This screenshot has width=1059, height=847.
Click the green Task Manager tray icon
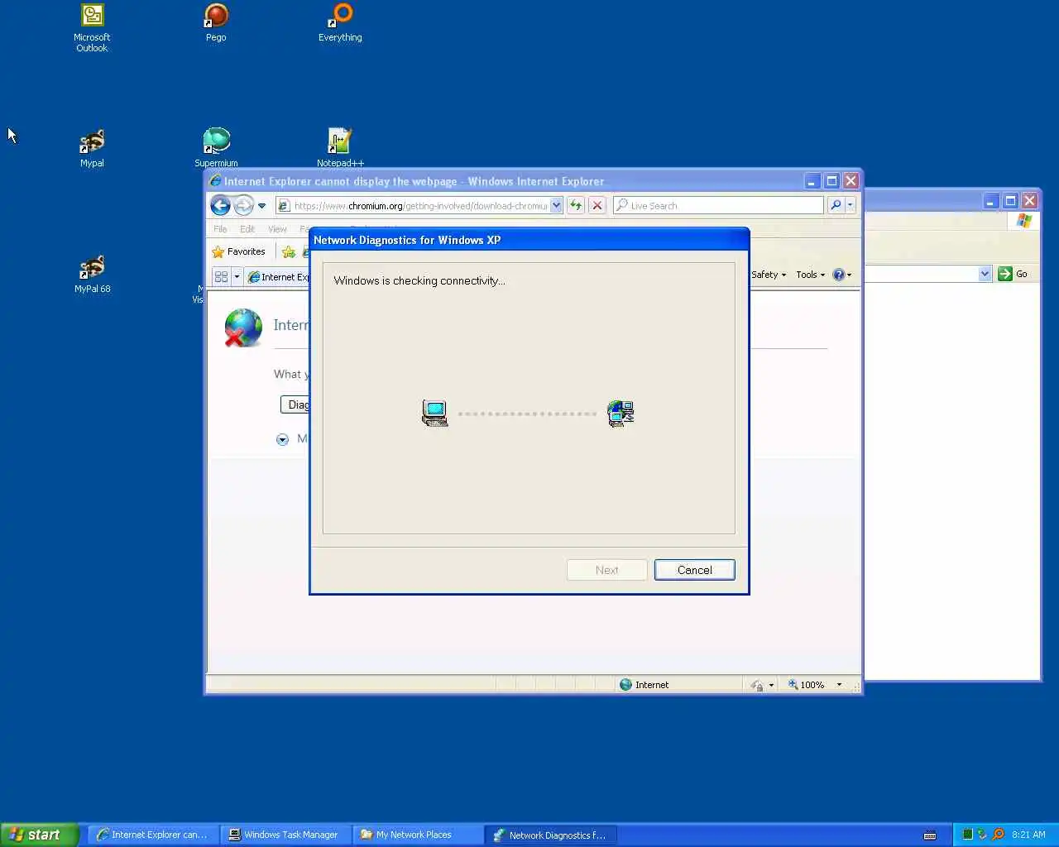click(967, 835)
